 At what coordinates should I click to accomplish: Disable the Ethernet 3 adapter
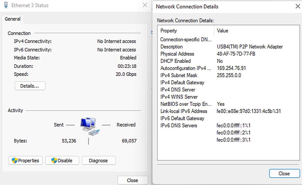click(62, 161)
